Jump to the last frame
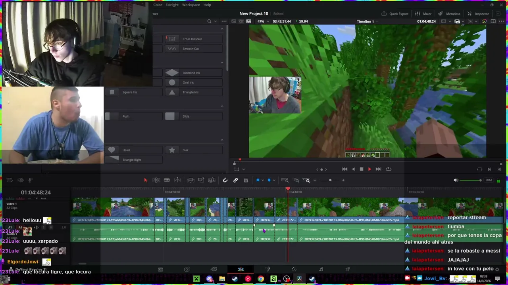Viewport: 508px width, 285px height. coord(378,169)
